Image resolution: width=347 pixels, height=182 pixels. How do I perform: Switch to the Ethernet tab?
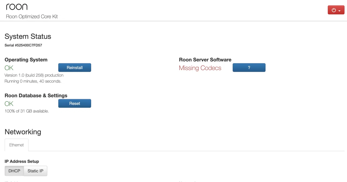tap(17, 145)
